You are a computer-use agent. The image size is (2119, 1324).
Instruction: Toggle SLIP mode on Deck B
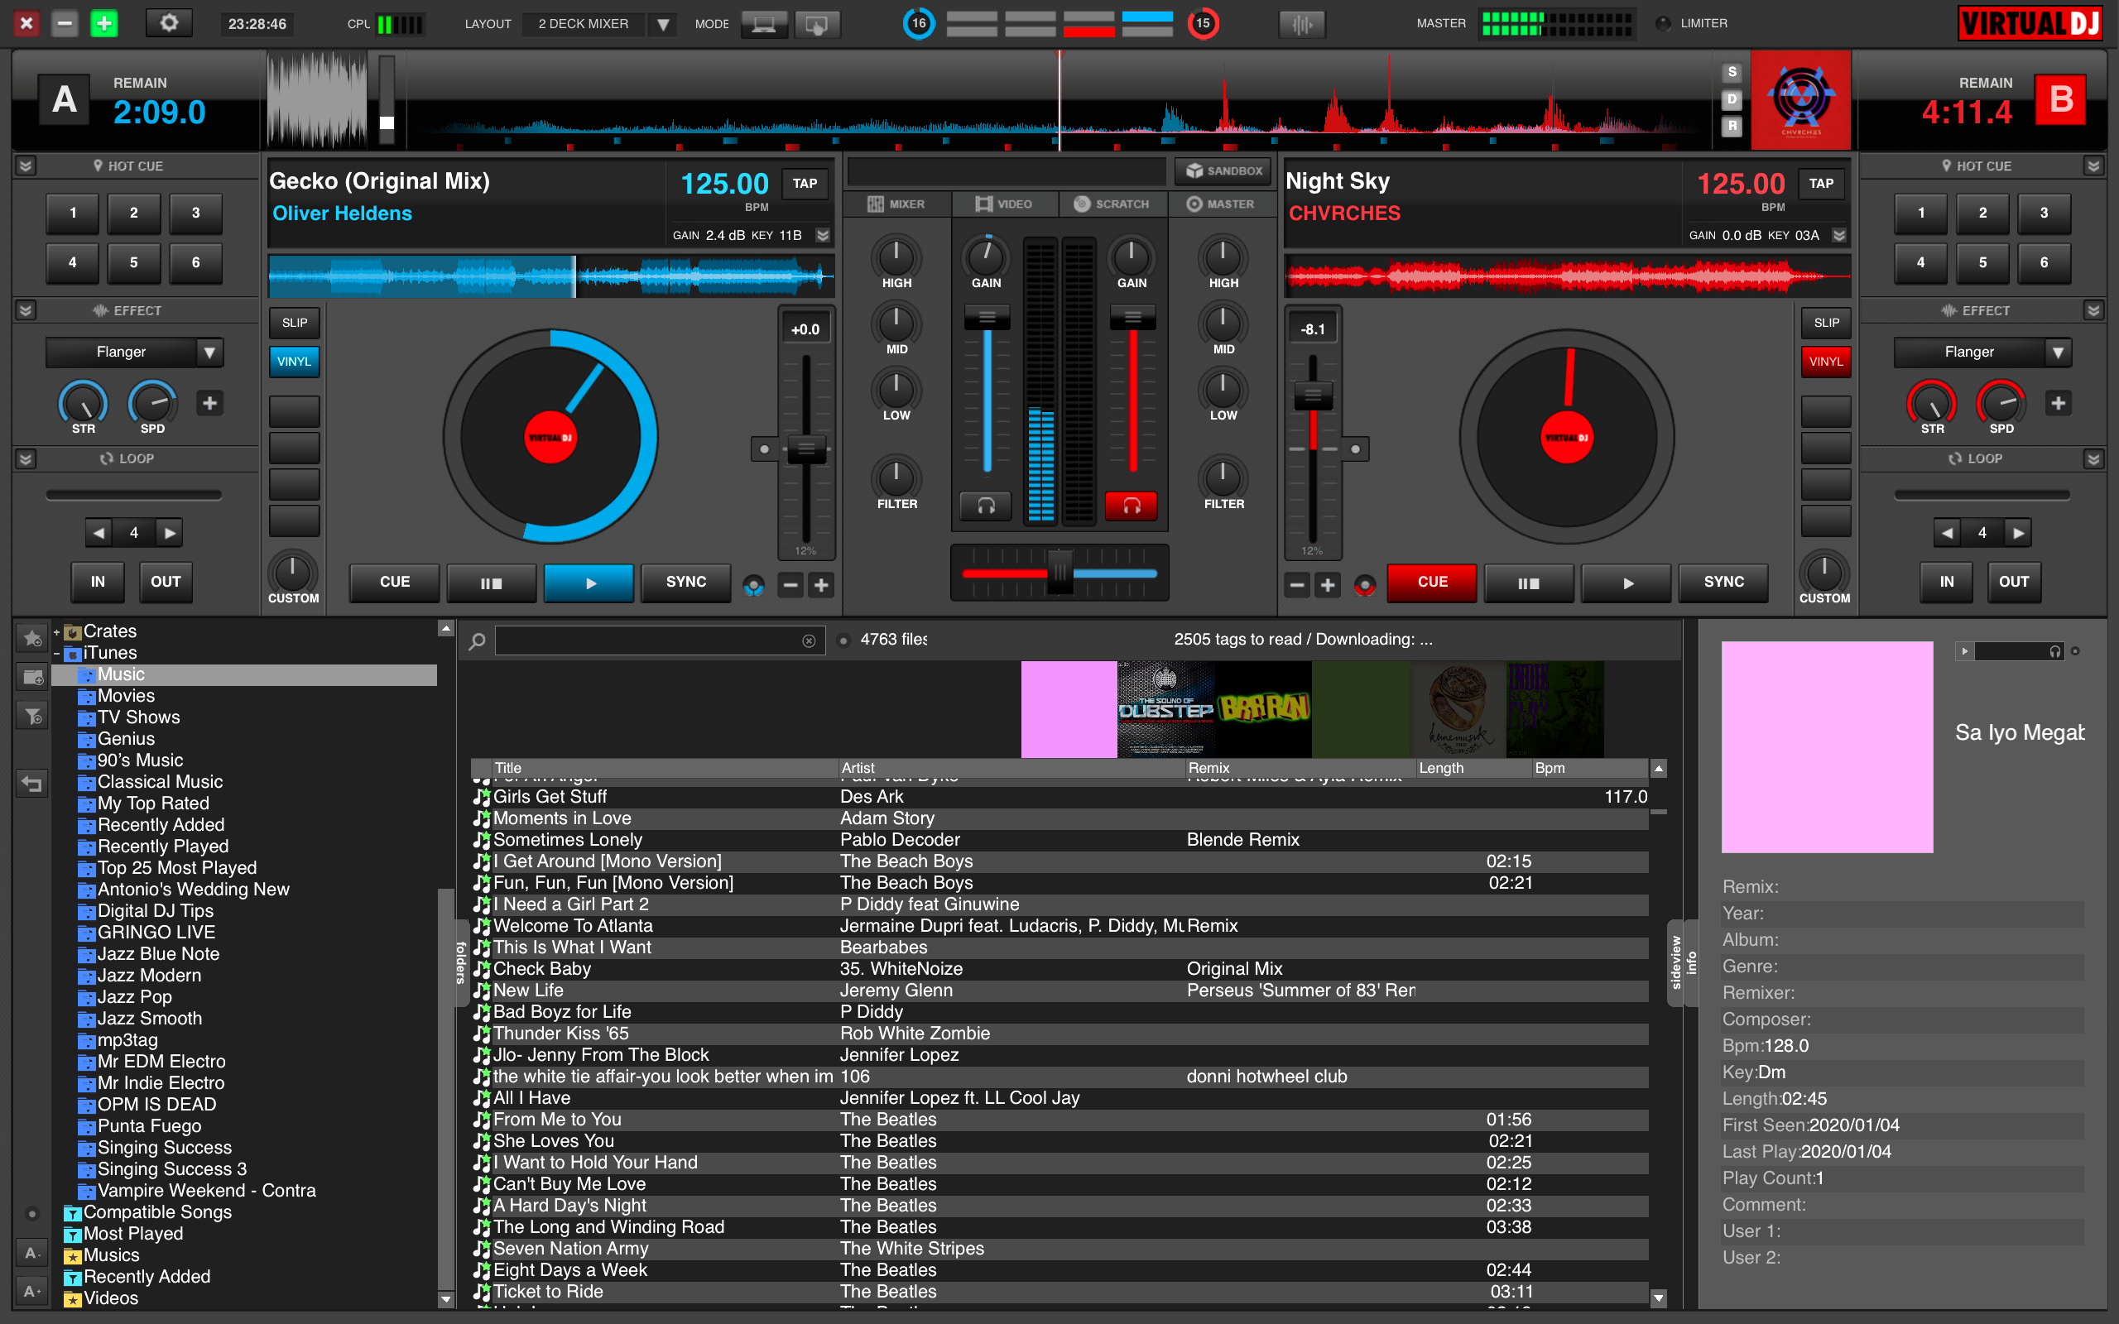1824,320
